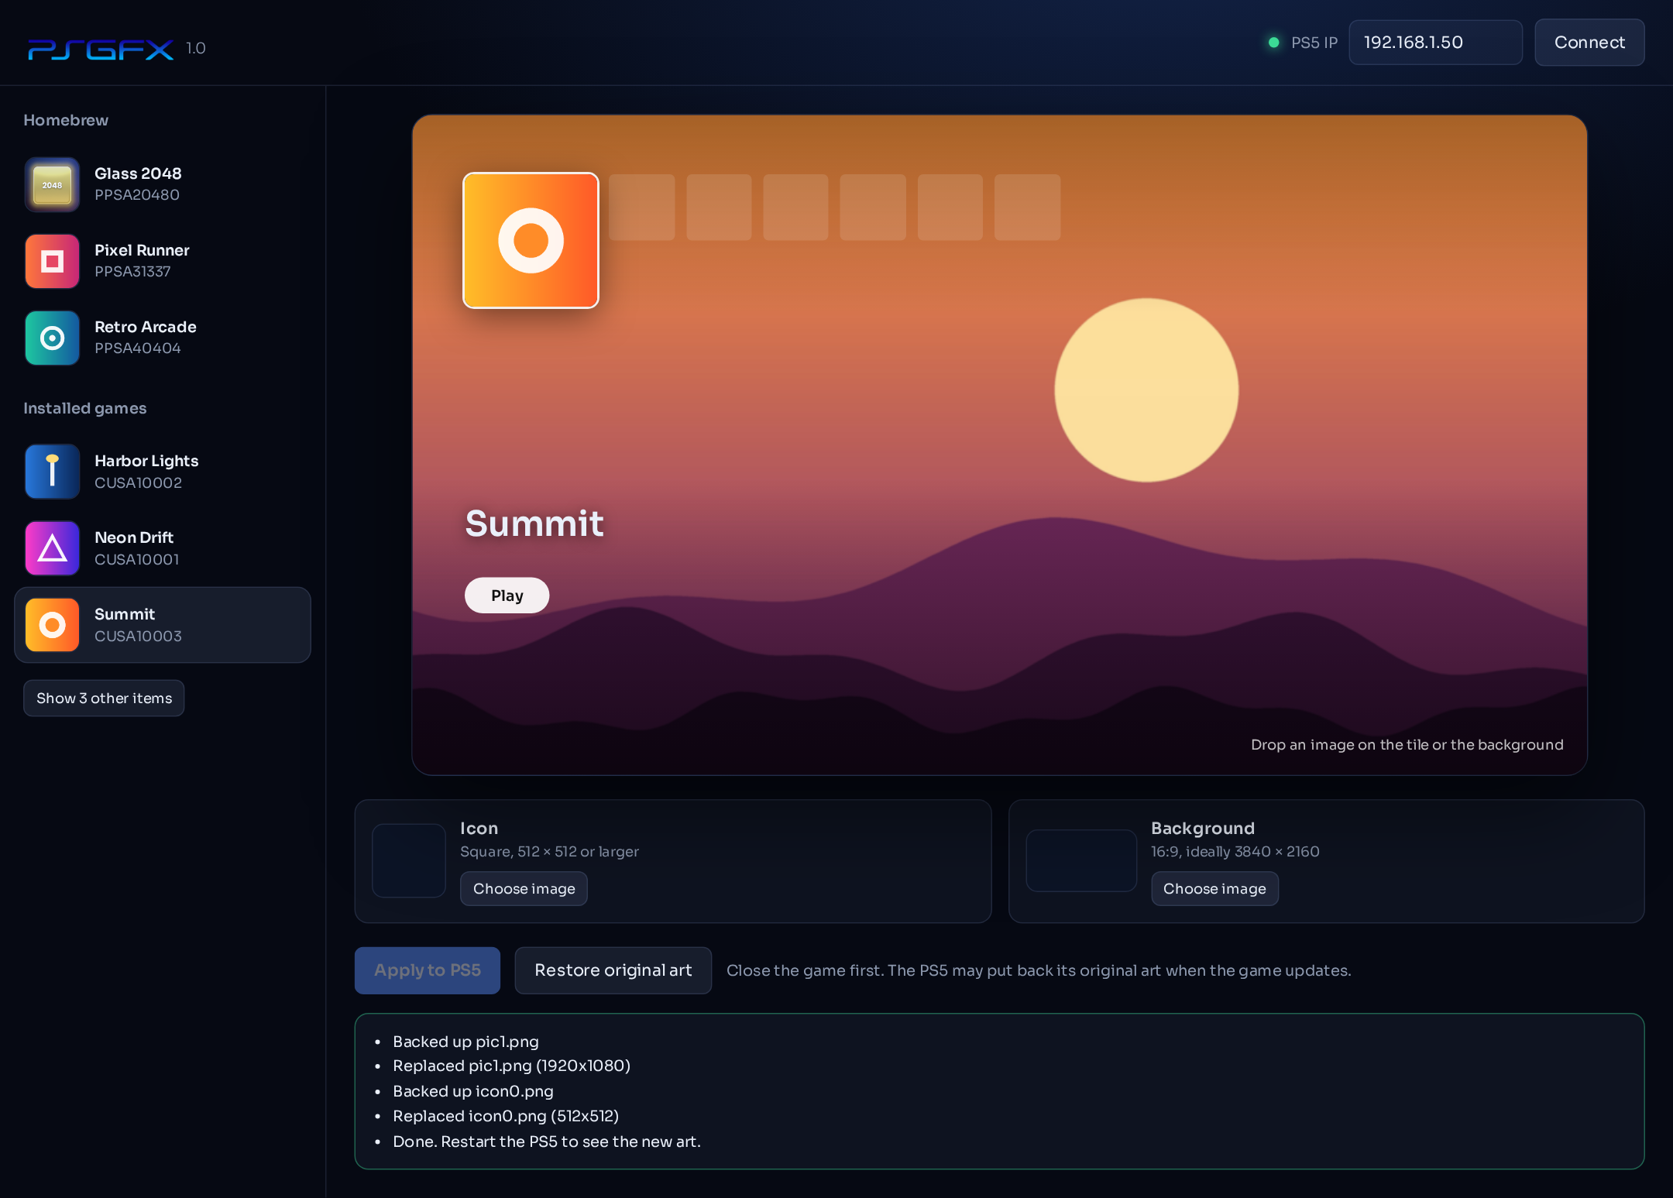The image size is (1673, 1198).
Task: Click the log line 'Backed up pic1.png'
Action: click(x=465, y=1042)
